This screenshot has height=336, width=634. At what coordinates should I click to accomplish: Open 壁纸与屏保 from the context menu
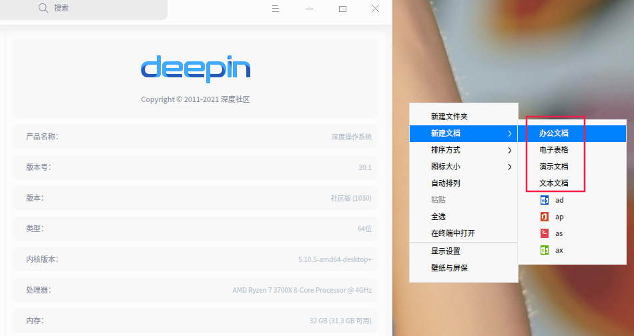464,268
